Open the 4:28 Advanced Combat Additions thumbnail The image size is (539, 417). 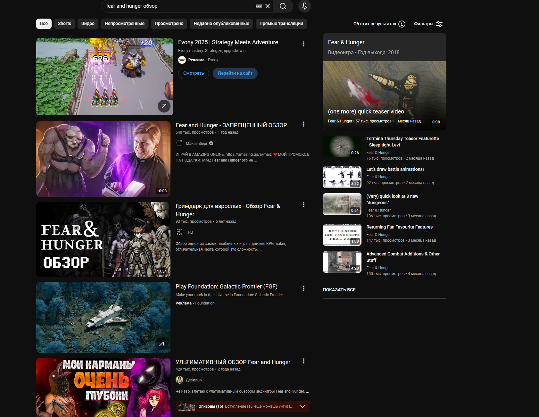coord(342,262)
